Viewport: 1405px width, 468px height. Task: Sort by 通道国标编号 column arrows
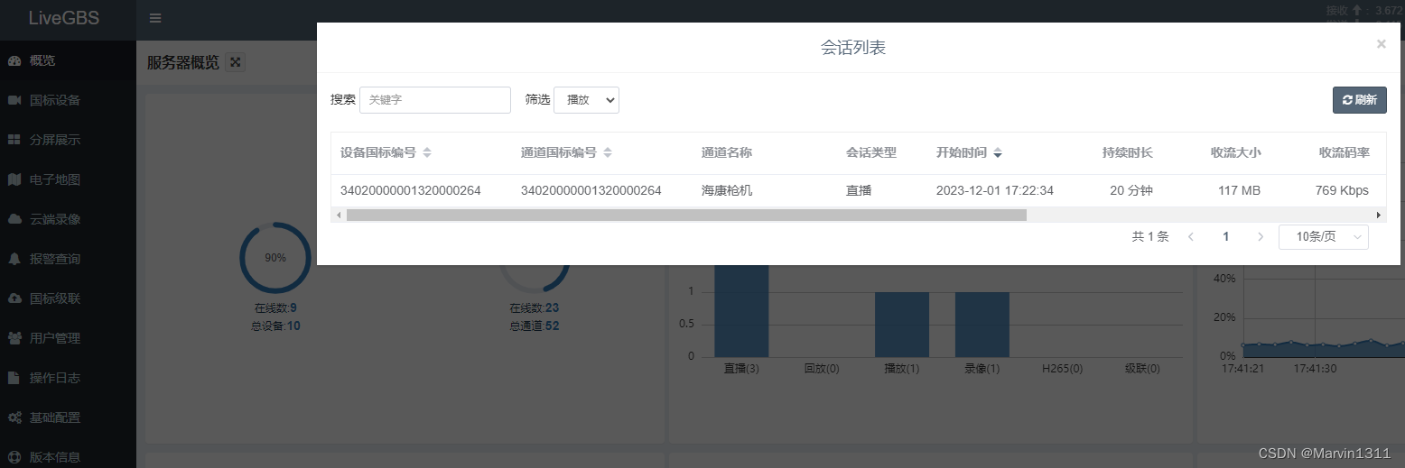(x=608, y=153)
